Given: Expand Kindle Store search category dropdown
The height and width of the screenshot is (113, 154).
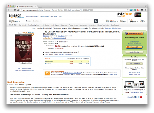Looking at the screenshot, I should coord(37,21).
